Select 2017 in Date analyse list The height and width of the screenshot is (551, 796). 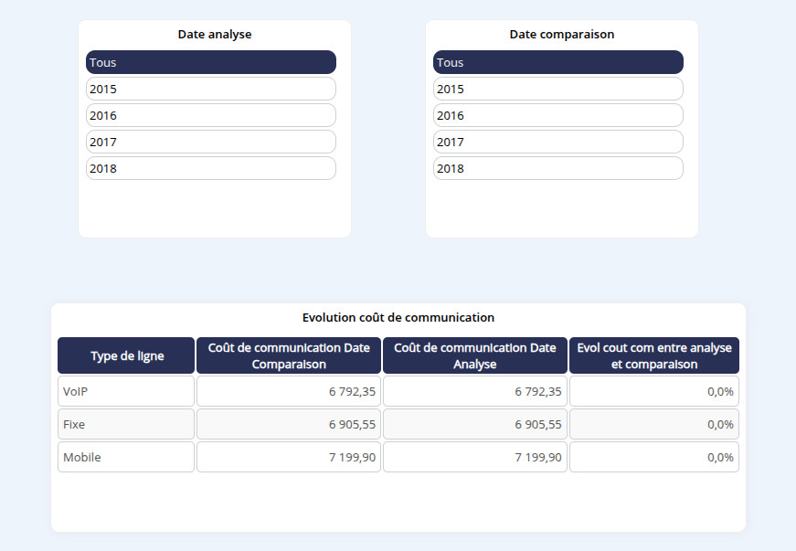(210, 142)
